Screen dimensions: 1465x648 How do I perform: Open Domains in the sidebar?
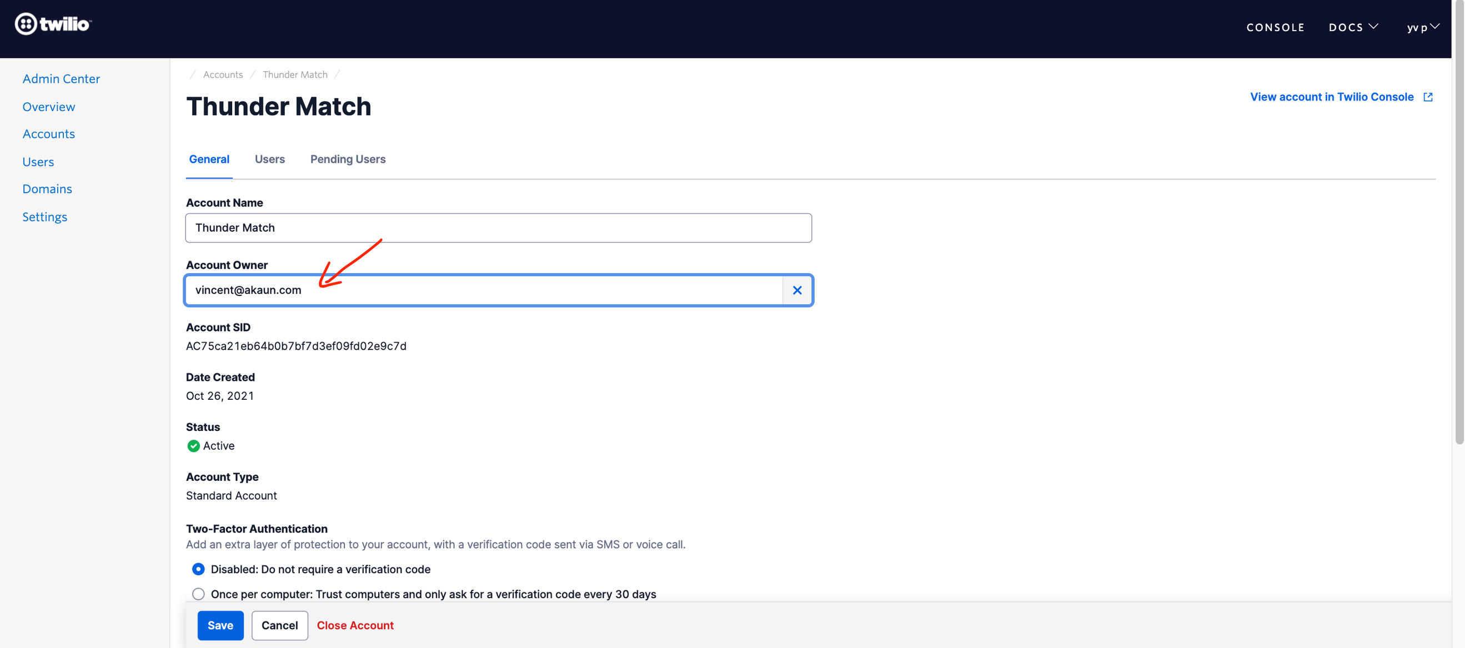(x=47, y=189)
